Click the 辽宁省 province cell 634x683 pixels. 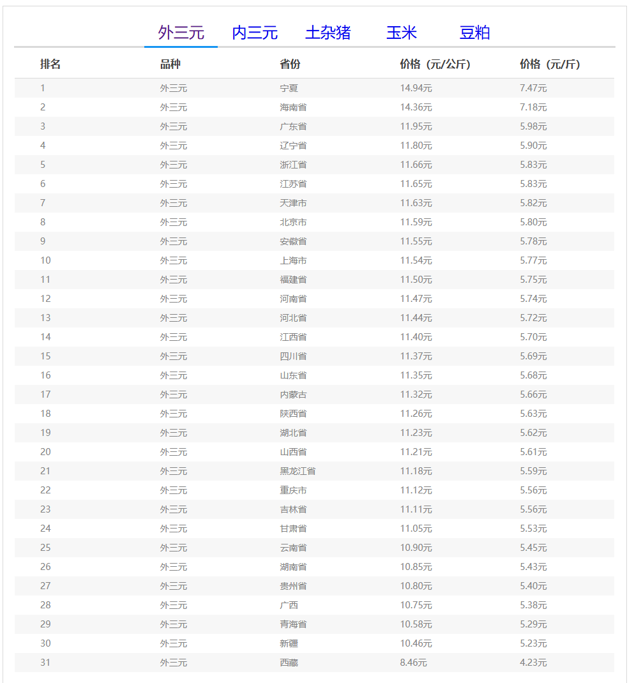pyautogui.click(x=293, y=146)
